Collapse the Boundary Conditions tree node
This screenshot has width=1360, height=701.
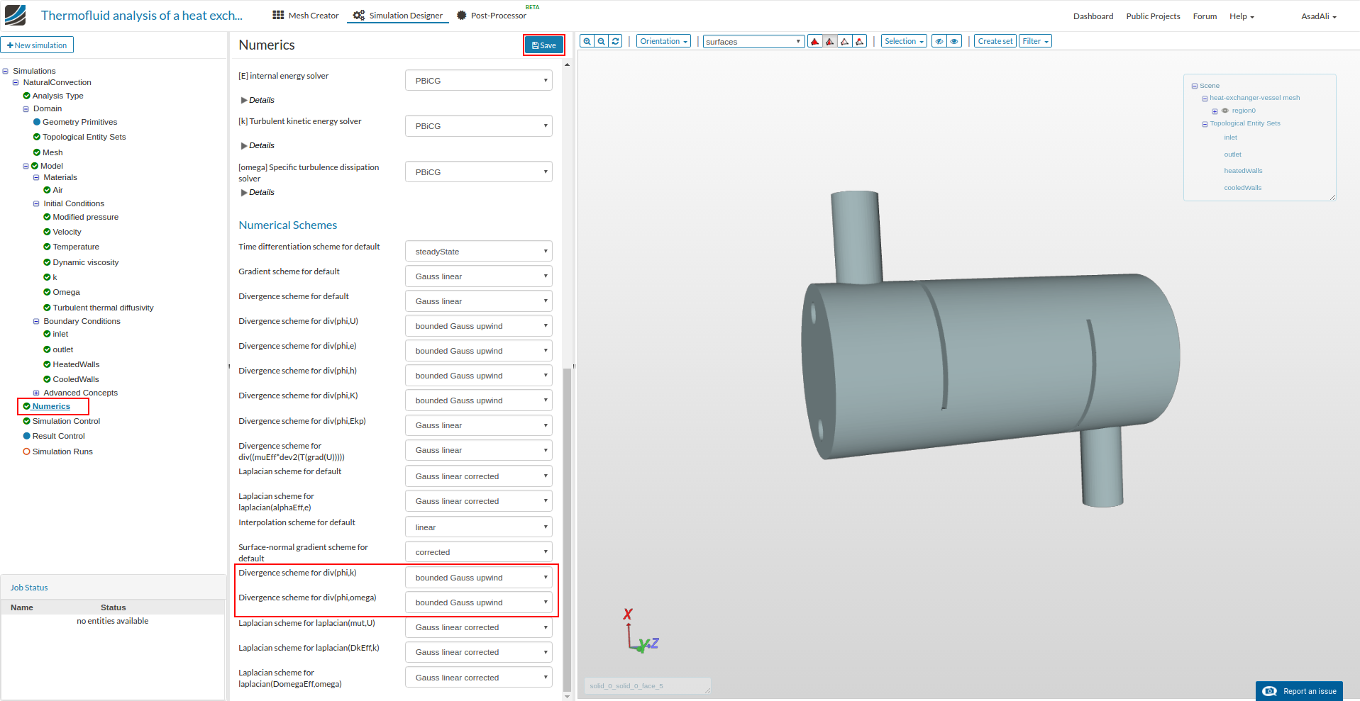click(x=36, y=322)
